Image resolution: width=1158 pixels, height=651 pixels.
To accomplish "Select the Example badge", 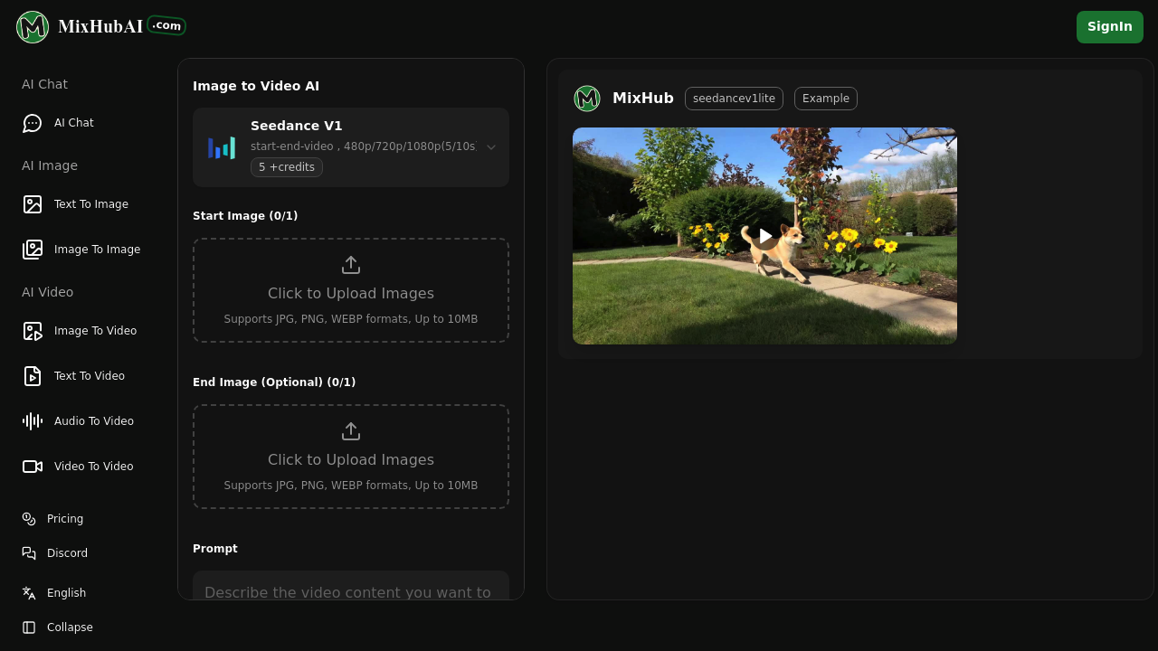I will click(x=825, y=99).
